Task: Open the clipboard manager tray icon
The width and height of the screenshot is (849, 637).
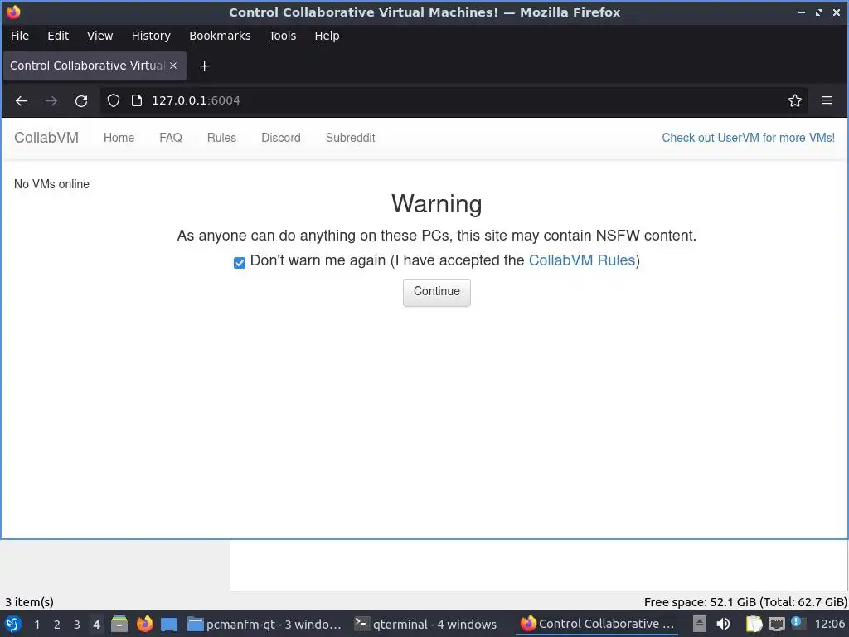Action: 754,624
